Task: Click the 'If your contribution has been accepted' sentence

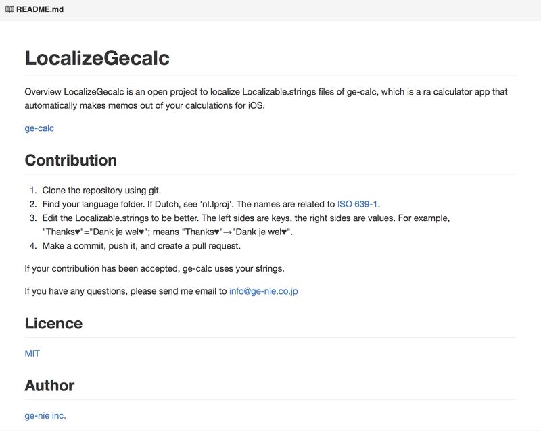Action: (154, 268)
